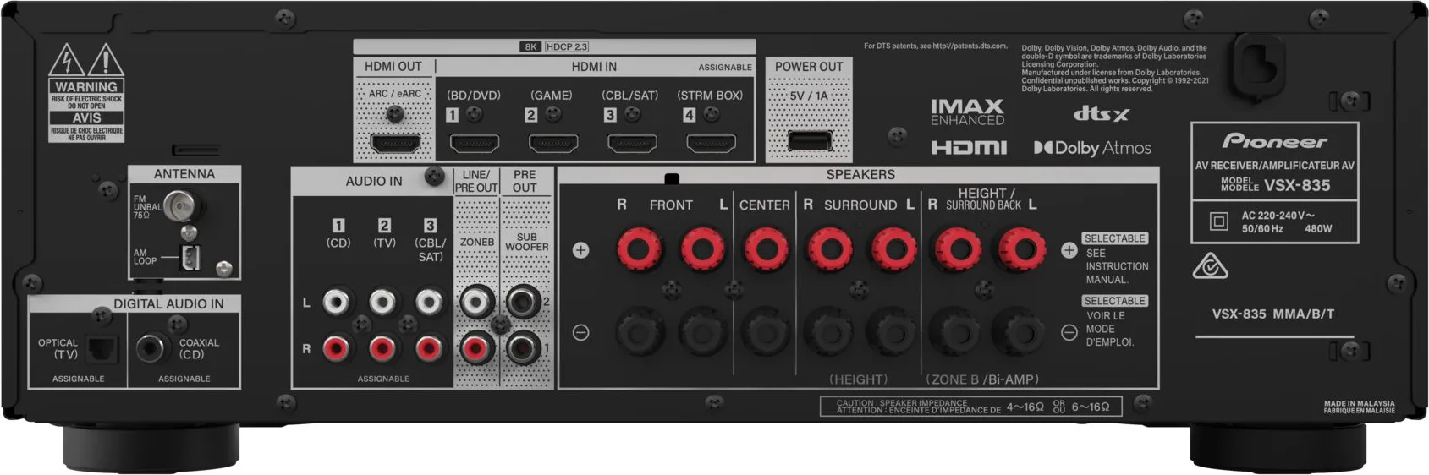Click the SUBWOOFER pre out jack 1
Screen dimensions: 1429x475
pyautogui.click(x=523, y=347)
